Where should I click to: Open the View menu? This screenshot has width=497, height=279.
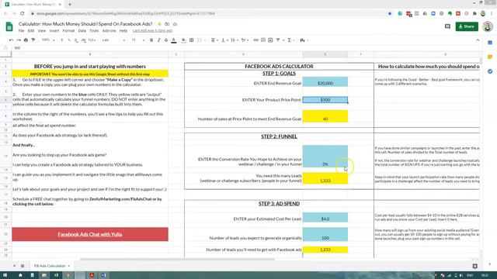pos(42,31)
